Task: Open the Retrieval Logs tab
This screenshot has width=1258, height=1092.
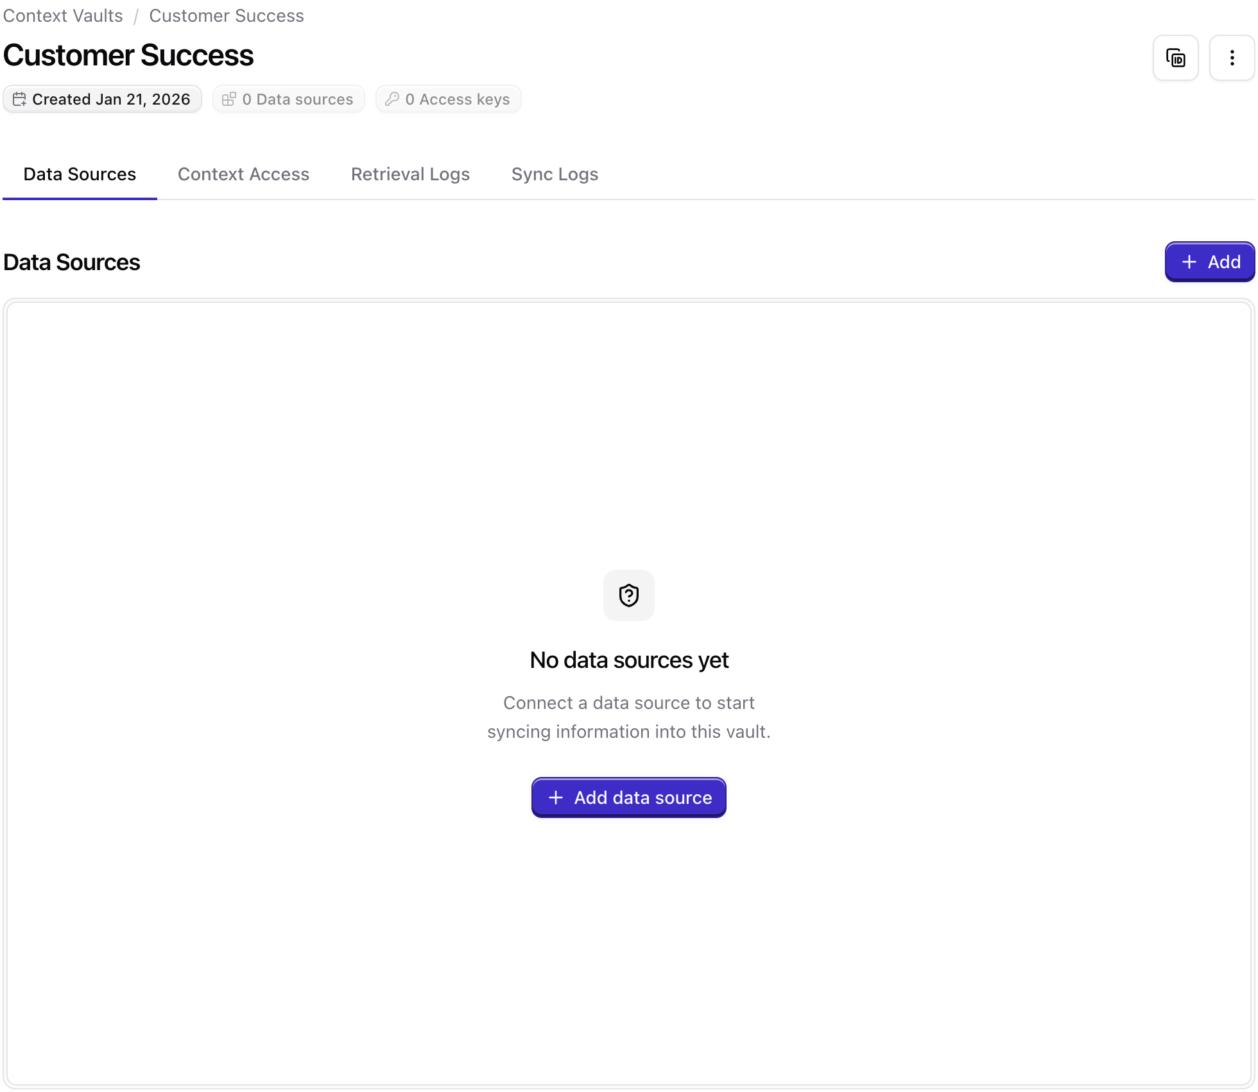Action: (x=410, y=174)
